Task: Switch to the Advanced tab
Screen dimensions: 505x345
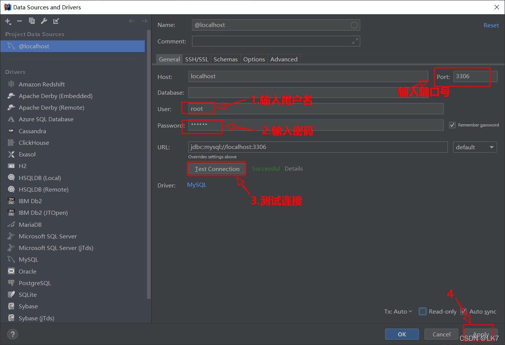Action: [284, 59]
